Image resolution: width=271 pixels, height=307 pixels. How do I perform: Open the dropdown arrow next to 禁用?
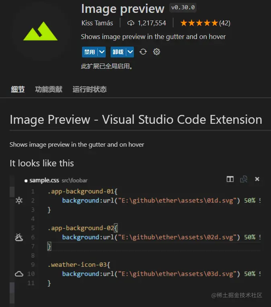point(102,52)
